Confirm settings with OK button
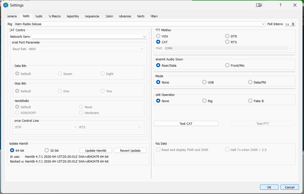This screenshot has height=194, width=304. [269, 187]
